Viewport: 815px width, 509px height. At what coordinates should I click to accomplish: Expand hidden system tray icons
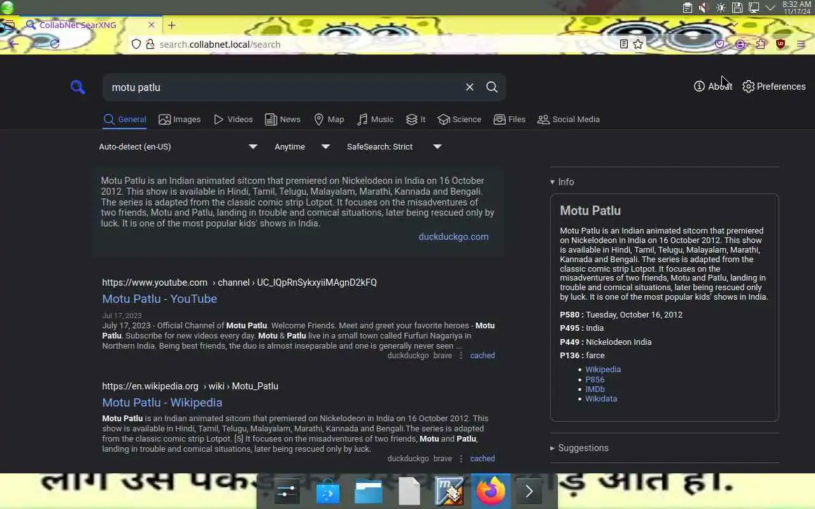pos(770,8)
